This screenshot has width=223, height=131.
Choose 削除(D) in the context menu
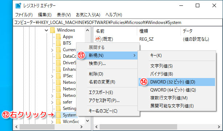click(108, 74)
